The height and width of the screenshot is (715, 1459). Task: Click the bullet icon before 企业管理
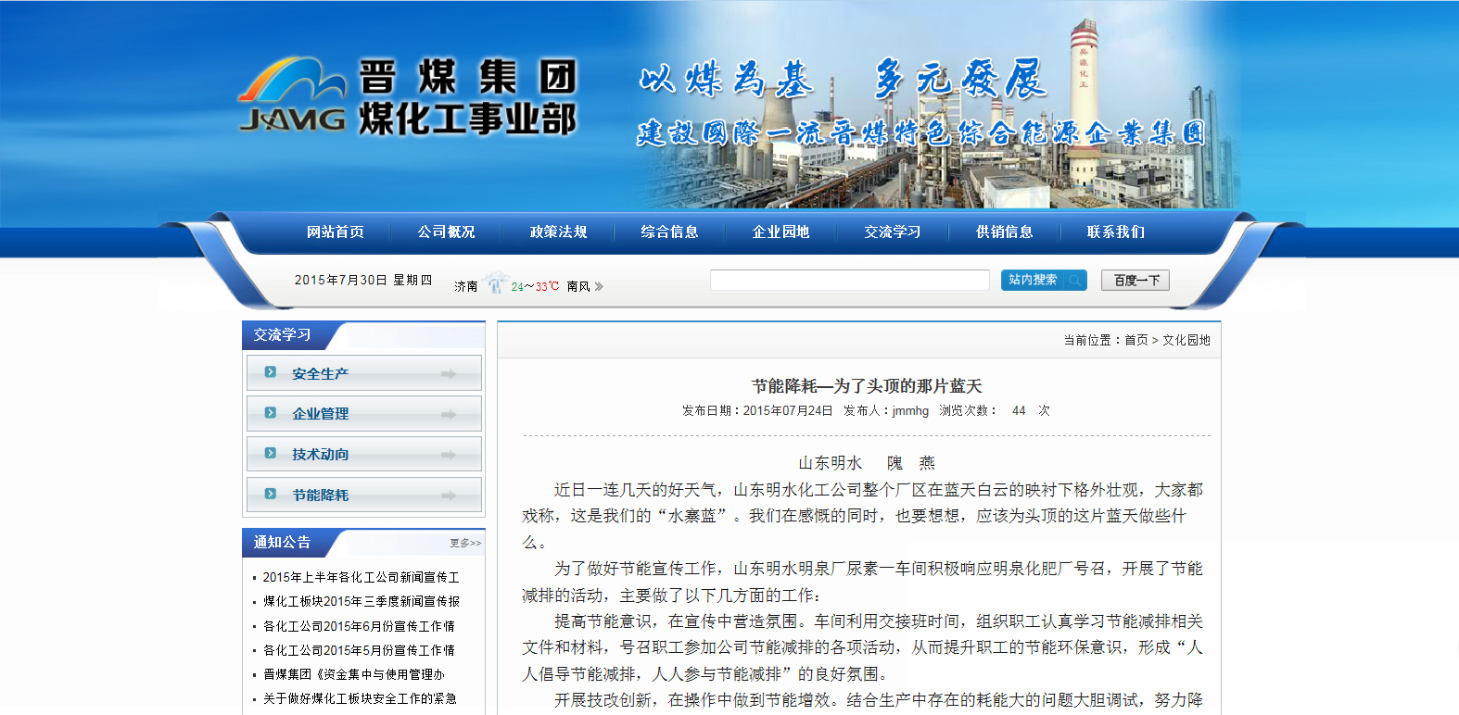pyautogui.click(x=271, y=413)
